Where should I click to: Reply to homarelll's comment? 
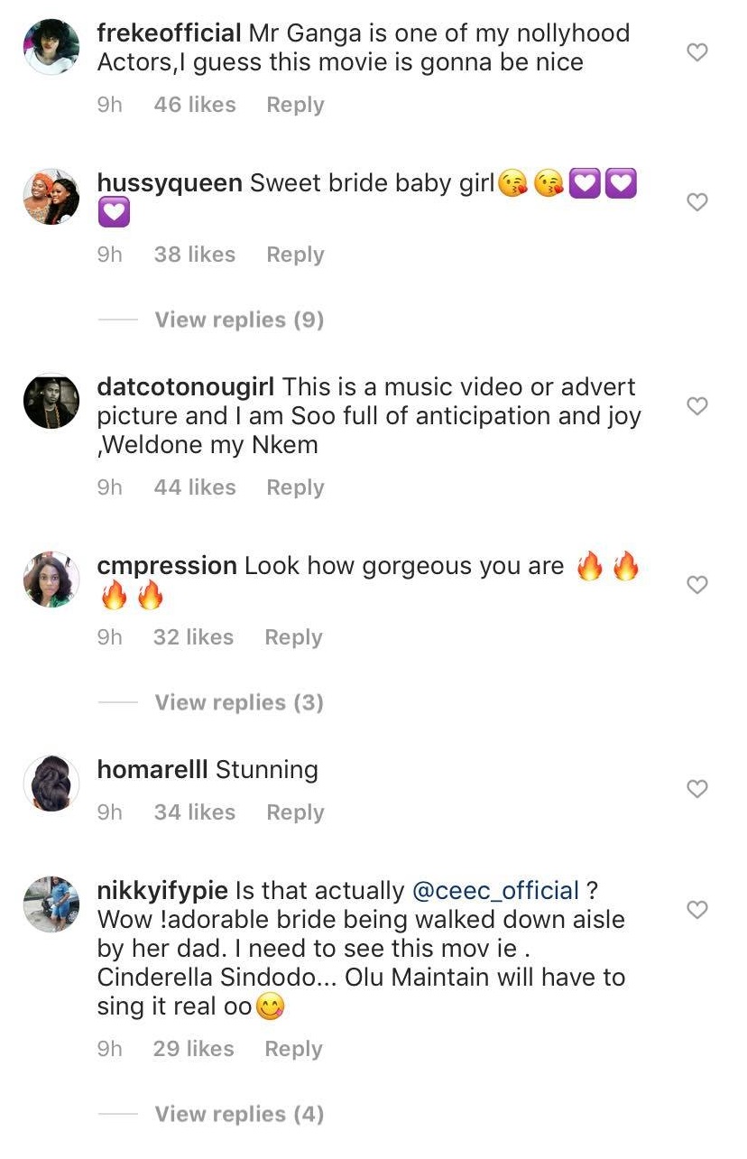(x=295, y=812)
